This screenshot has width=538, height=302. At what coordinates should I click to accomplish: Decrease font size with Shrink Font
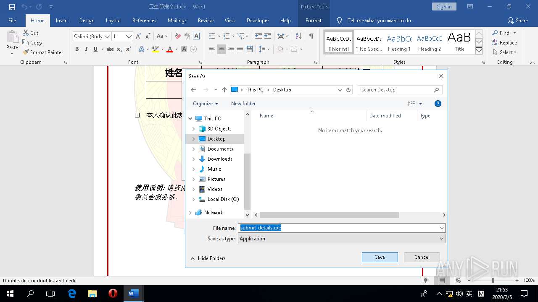tap(148, 36)
